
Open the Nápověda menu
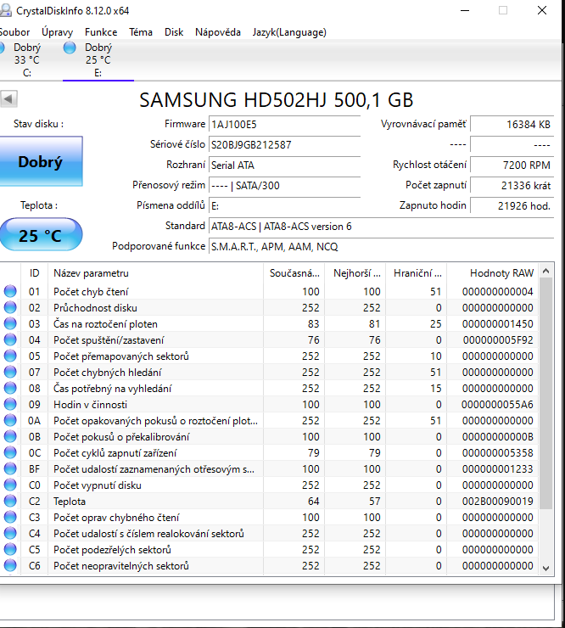[x=217, y=32]
